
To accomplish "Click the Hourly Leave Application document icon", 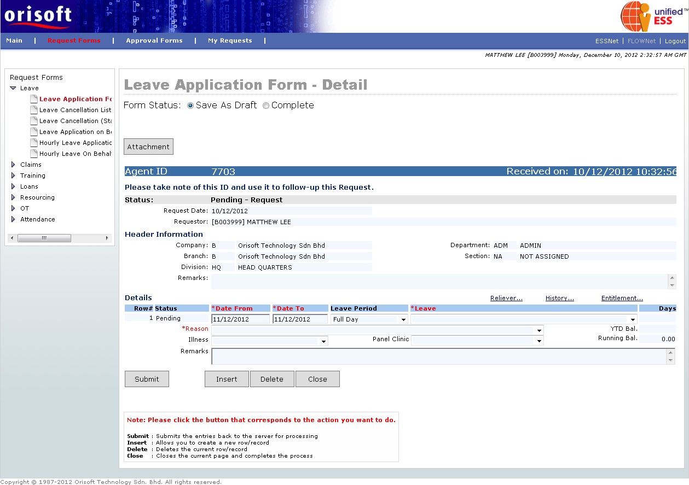I will tap(34, 143).
